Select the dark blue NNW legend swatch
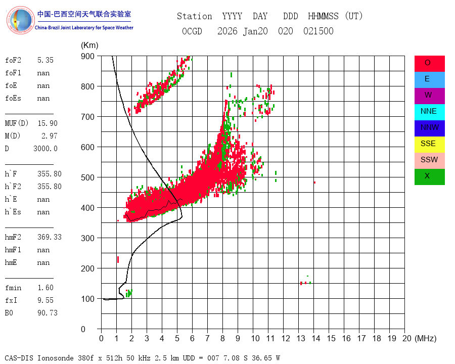Image resolution: width=455 pixels, height=364 pixels. (429, 128)
